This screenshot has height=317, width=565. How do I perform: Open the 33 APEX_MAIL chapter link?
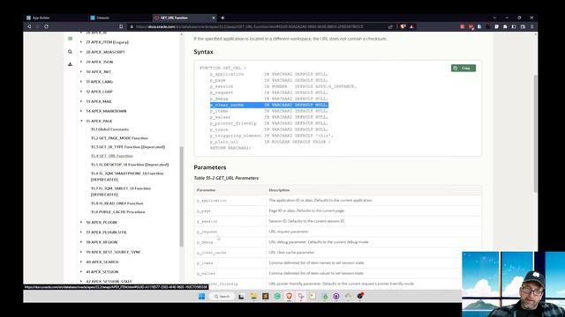coord(99,101)
